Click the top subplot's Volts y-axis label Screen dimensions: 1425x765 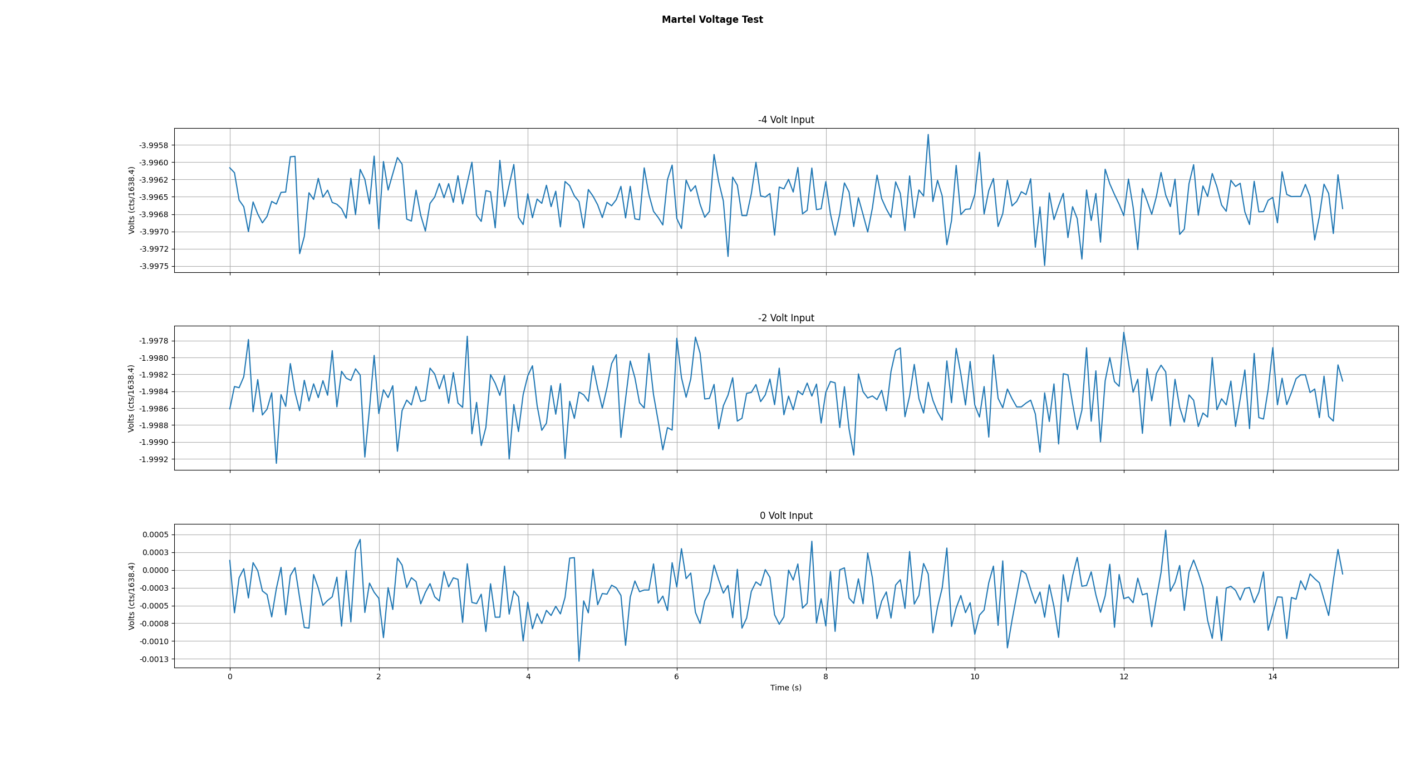[x=131, y=200]
